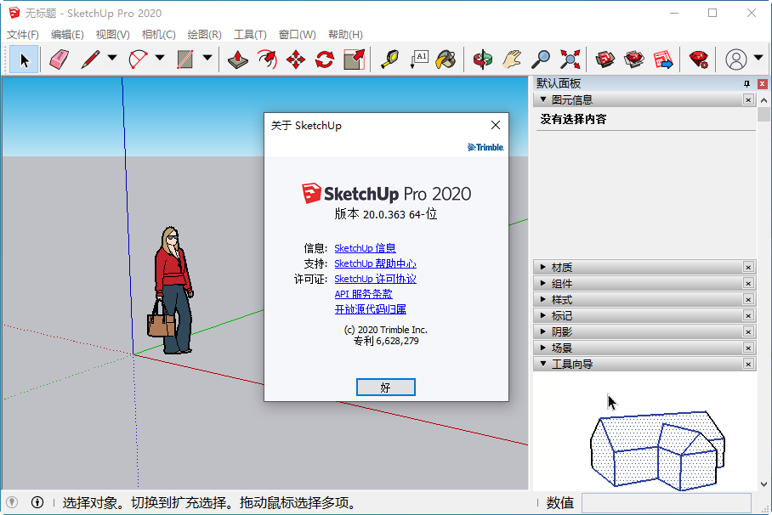The image size is (772, 515).
Task: Activate the Line drawing tool
Action: click(89, 59)
